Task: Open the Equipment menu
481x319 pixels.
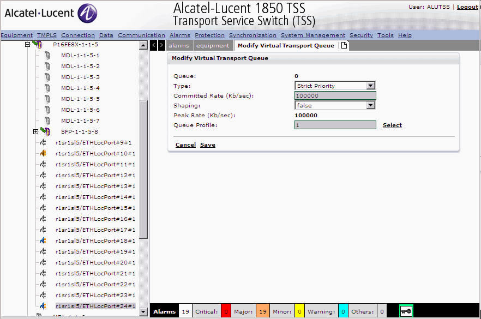Action: 17,35
